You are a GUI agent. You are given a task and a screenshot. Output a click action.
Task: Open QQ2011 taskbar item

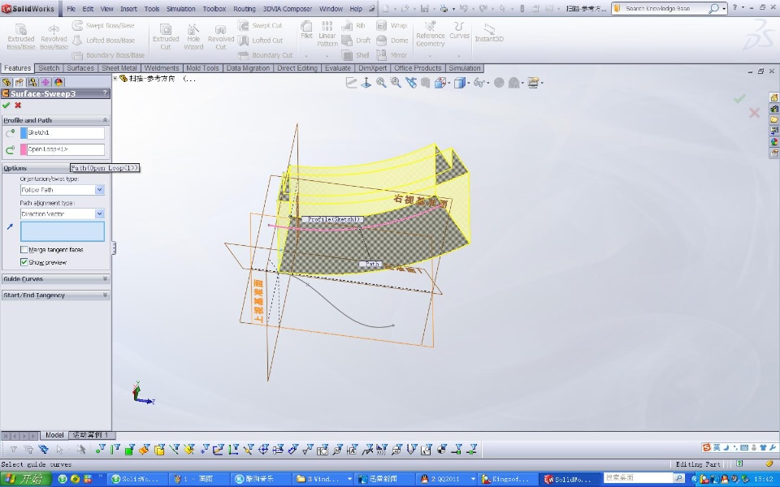tap(447, 479)
